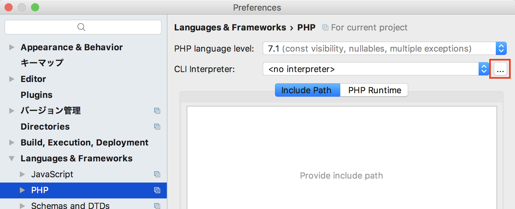Screen dimensions: 515x209
Task: Click the '...' button to browse interpreters
Action: click(x=500, y=69)
